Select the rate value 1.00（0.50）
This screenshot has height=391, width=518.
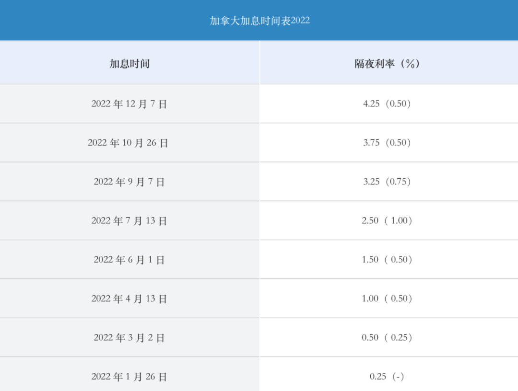click(387, 299)
